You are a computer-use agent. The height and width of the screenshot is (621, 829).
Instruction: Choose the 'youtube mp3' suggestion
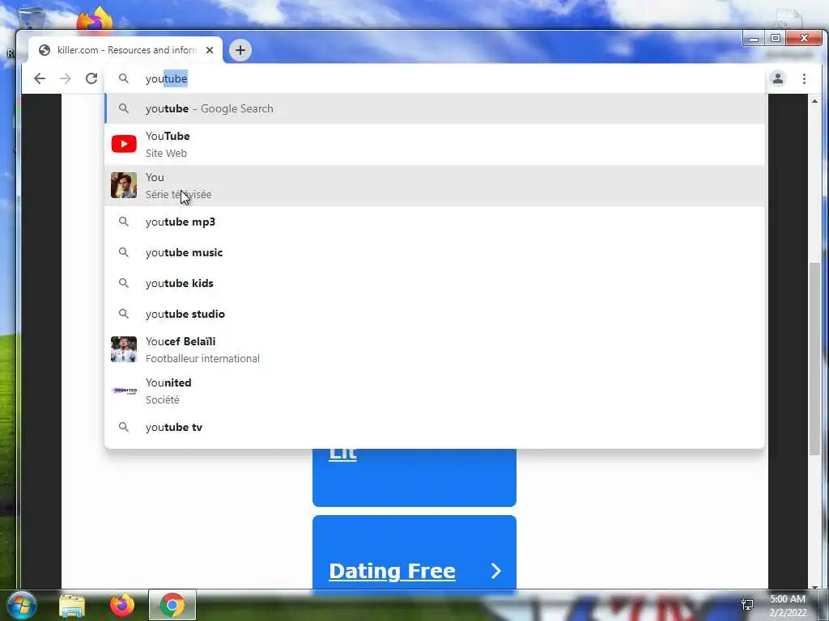point(435,222)
